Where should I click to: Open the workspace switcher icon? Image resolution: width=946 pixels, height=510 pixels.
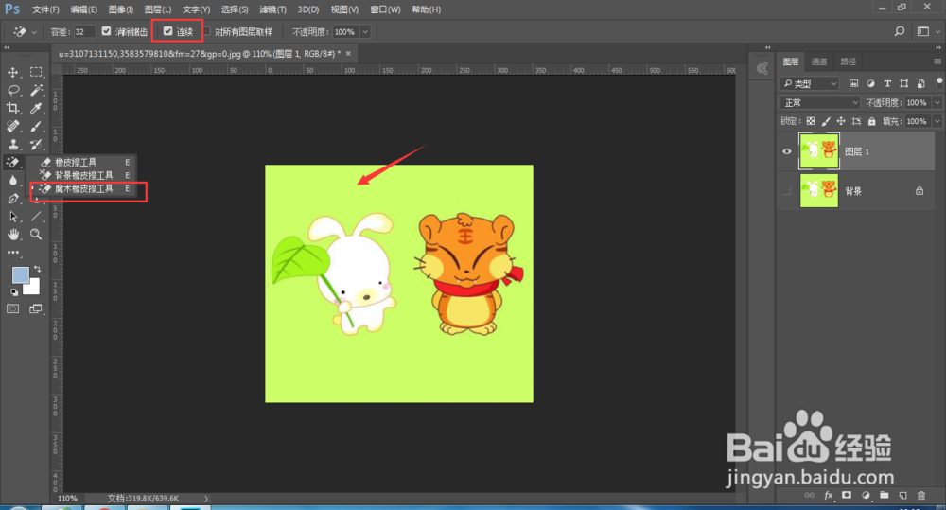coord(923,31)
